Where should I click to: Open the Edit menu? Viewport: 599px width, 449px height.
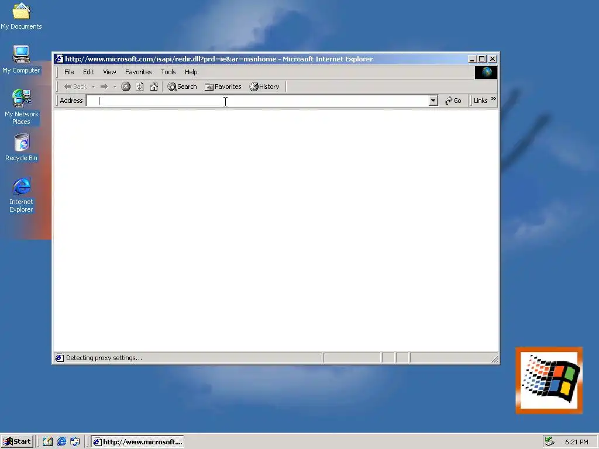point(88,72)
